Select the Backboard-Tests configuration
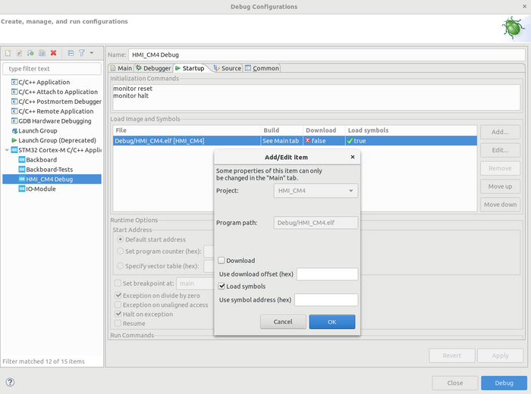The image size is (531, 394). point(49,170)
